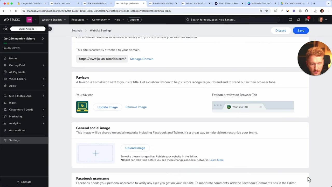
Task: Click the Inbox icon
Action: pos(5,103)
